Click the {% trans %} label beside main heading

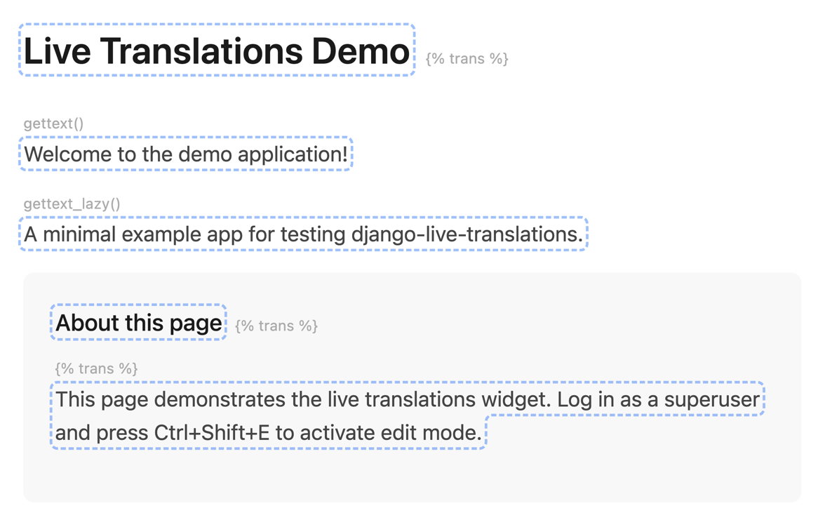(x=467, y=59)
